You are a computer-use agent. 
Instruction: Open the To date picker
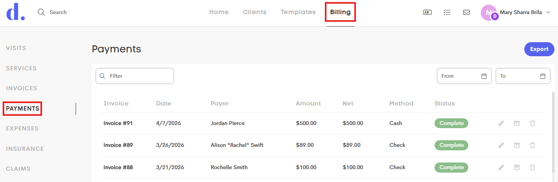pyautogui.click(x=523, y=76)
